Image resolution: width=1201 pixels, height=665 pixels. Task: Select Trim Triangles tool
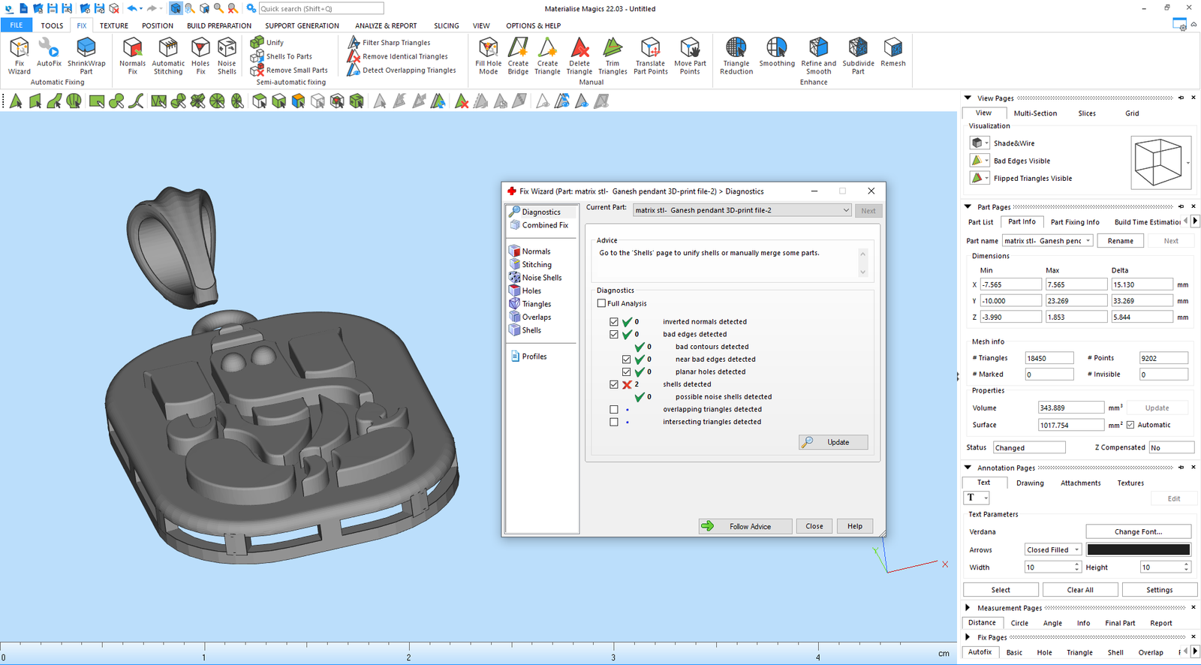pyautogui.click(x=613, y=56)
